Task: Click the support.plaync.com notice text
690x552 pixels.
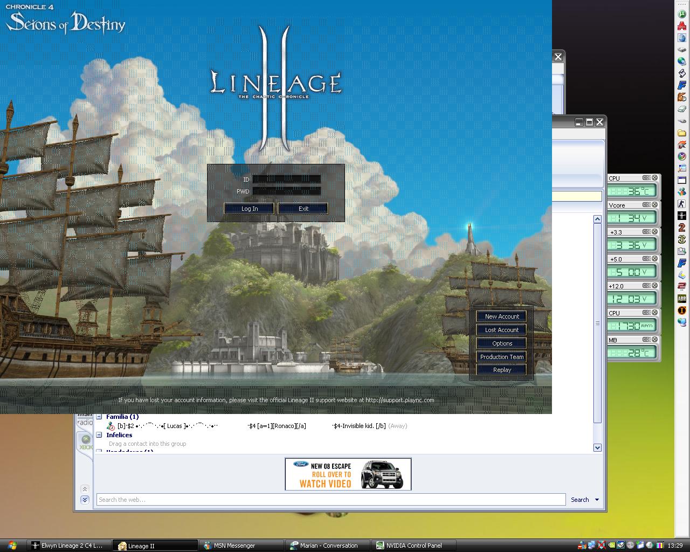Action: coord(276,400)
